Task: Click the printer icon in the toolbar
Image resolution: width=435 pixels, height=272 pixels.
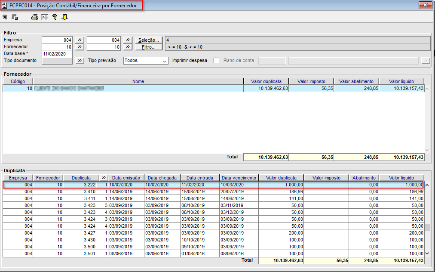Action: coord(35,17)
